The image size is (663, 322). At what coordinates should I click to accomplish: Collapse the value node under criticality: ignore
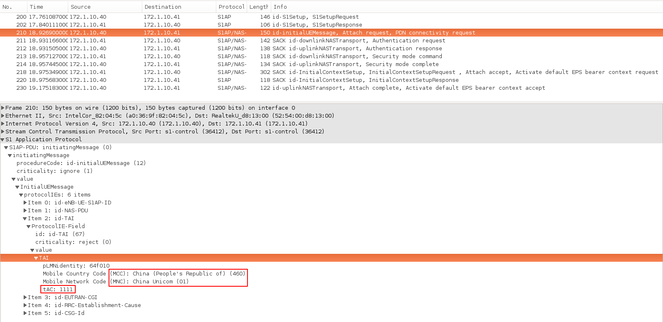coord(14,179)
